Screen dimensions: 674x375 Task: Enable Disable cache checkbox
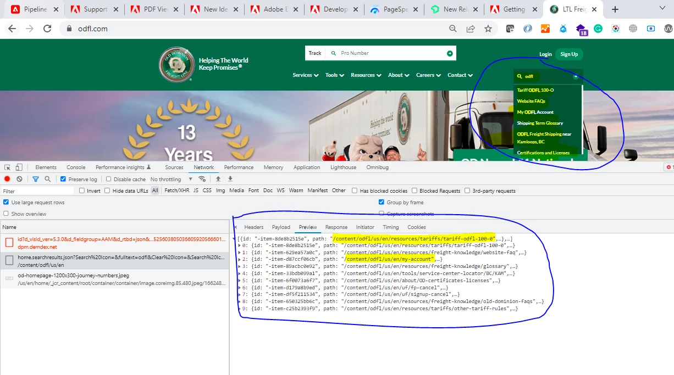coord(108,179)
